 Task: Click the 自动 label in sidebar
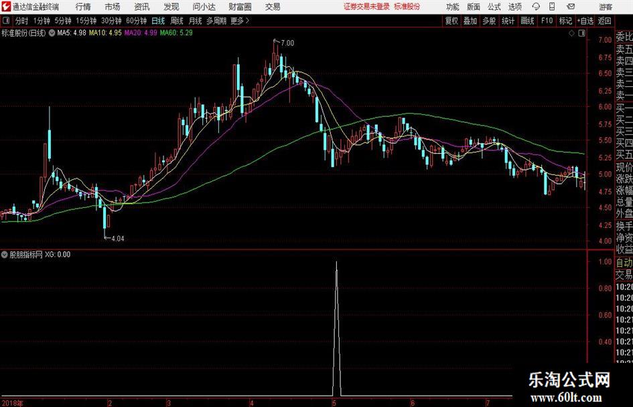coord(624,263)
